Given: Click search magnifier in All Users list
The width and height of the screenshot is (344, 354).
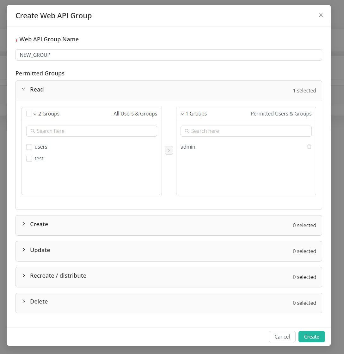Looking at the screenshot, I should [x=32, y=131].
